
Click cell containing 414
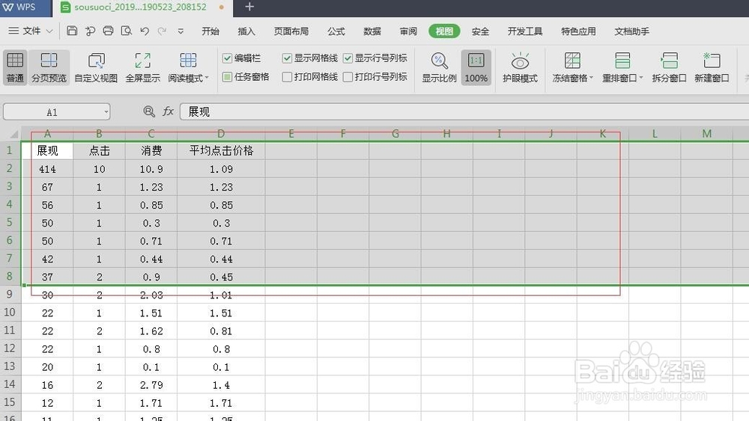point(47,169)
